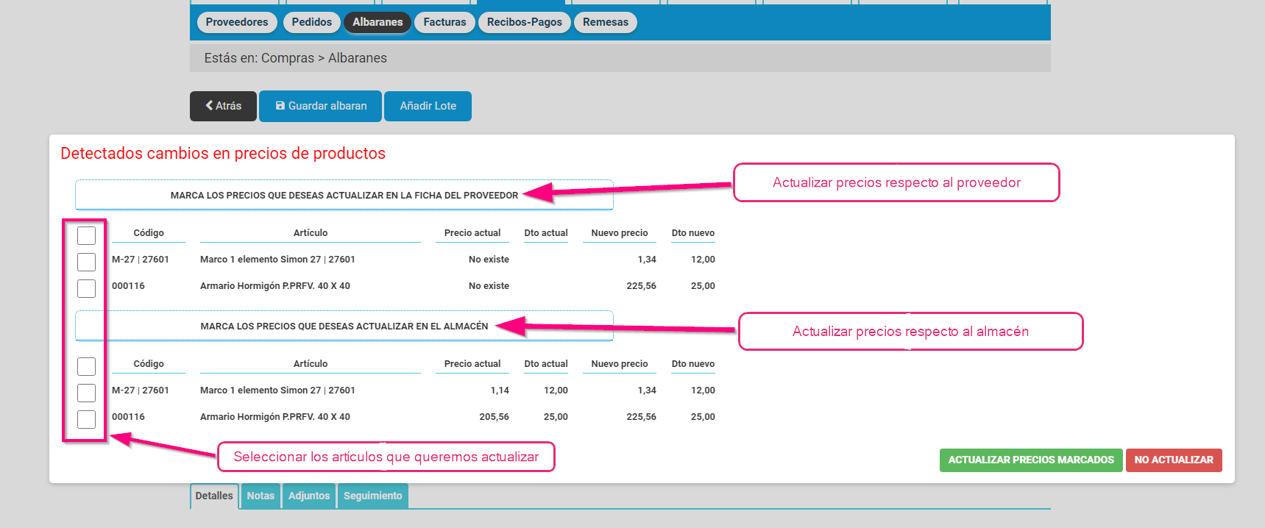Click precio actual 1,14 in almacén table

point(500,390)
